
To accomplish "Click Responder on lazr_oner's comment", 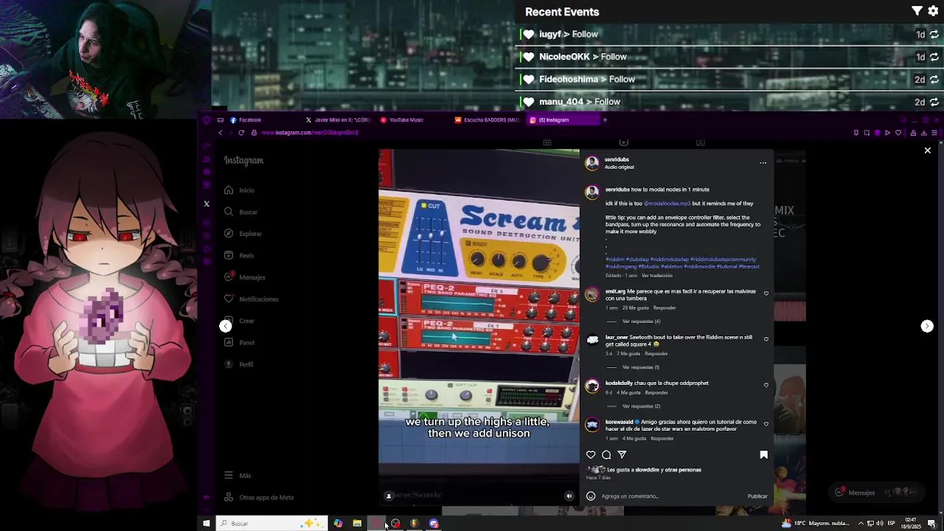I will [x=656, y=353].
